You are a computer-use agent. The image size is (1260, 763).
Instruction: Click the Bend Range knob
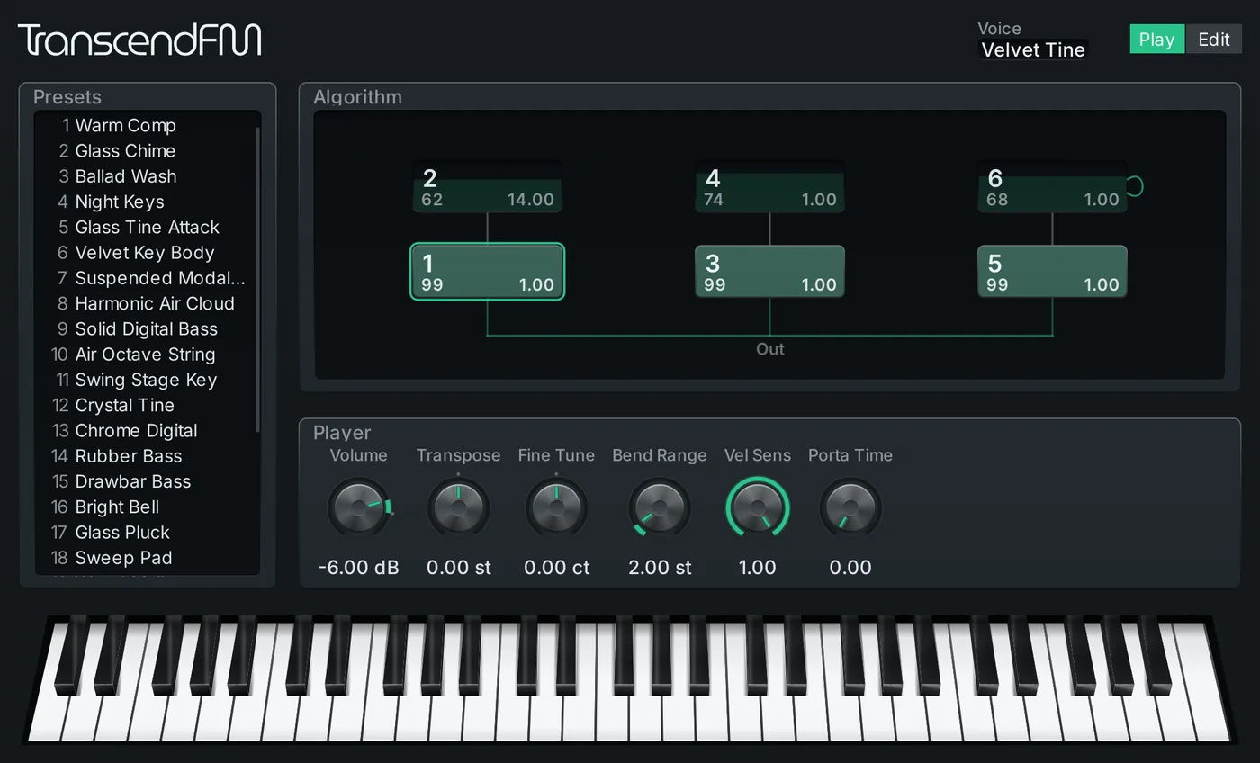pyautogui.click(x=660, y=508)
